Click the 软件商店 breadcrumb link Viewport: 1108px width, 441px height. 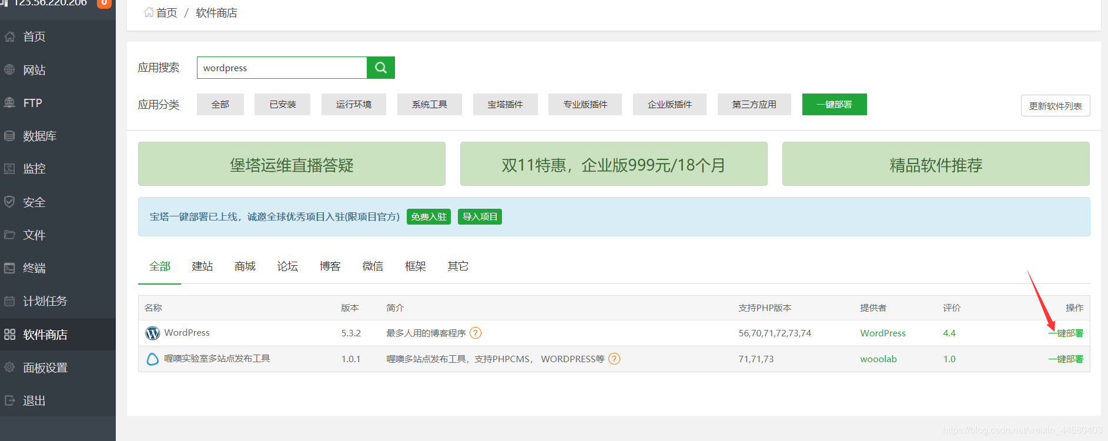click(216, 13)
